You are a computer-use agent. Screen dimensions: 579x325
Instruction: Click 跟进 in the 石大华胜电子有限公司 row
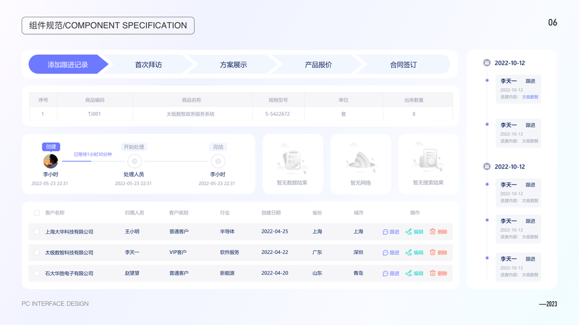point(391,274)
